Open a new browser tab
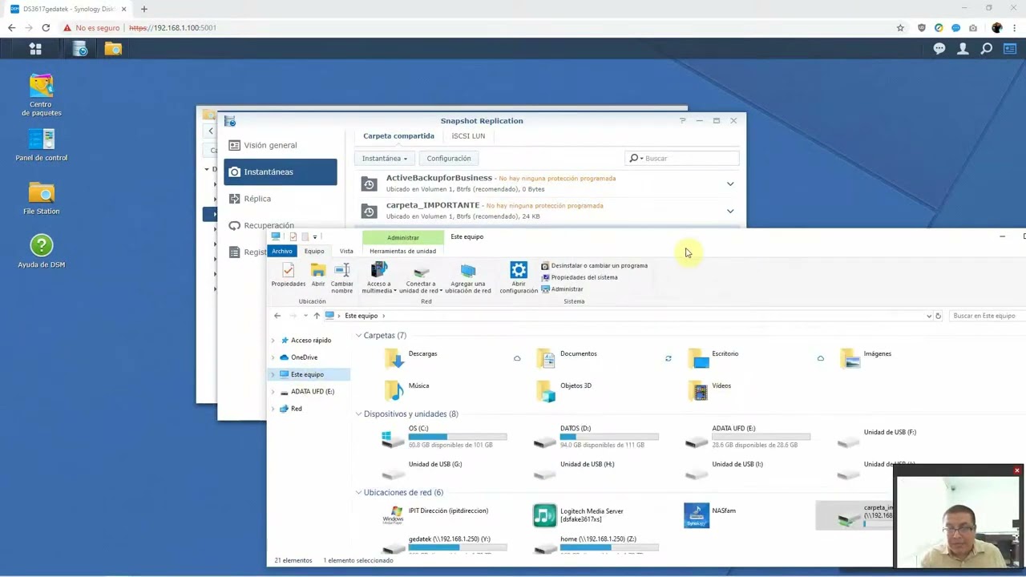The image size is (1026, 577). 144,9
